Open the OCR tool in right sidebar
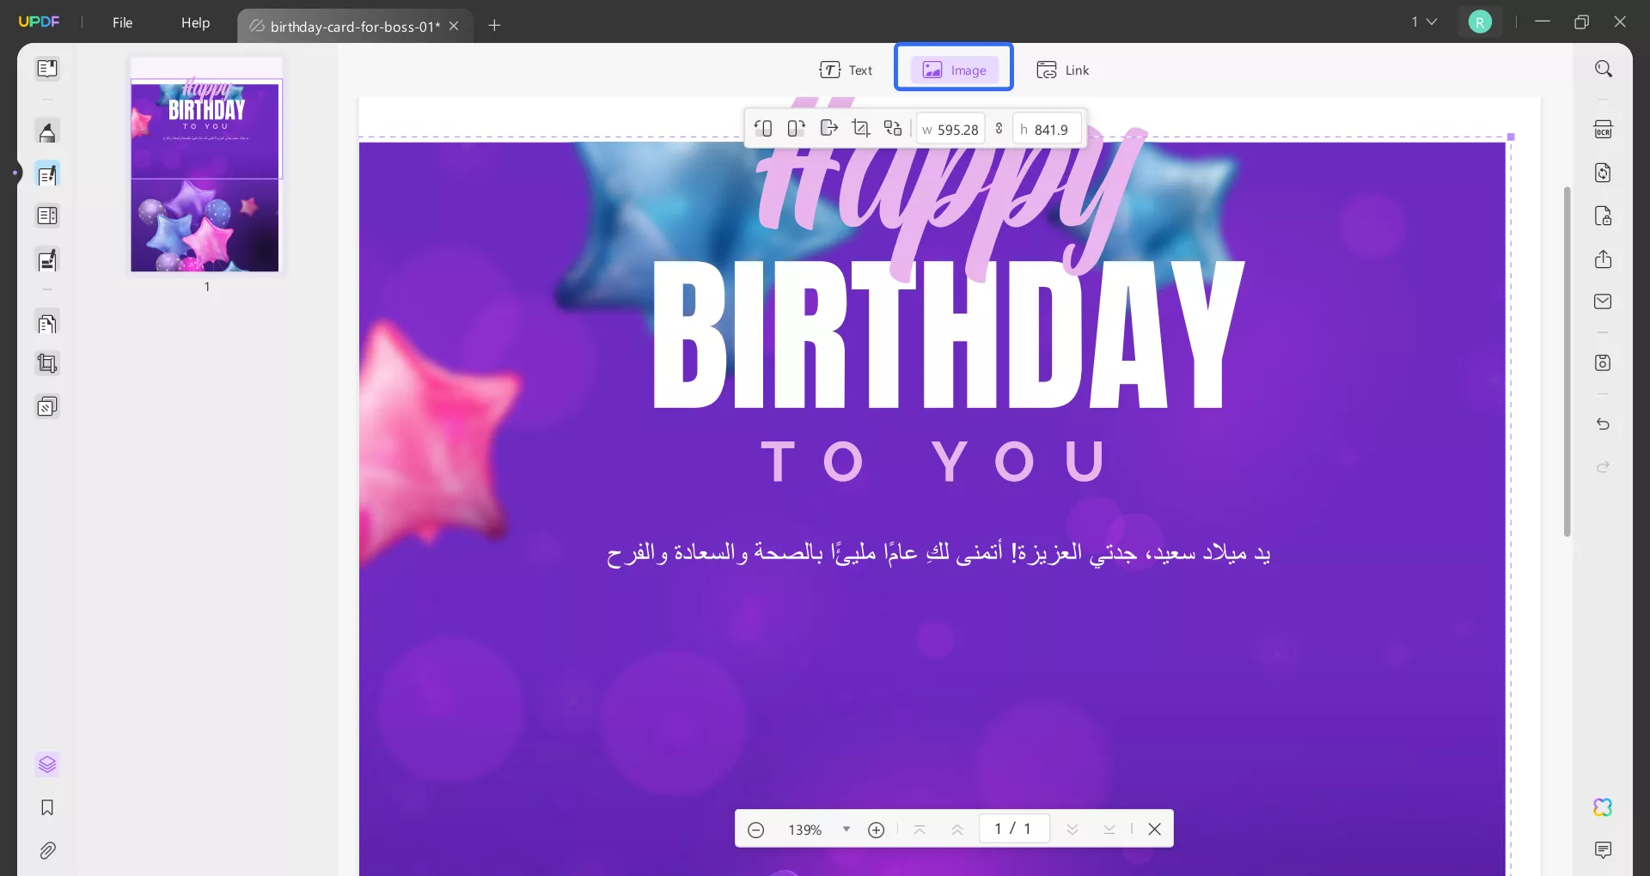This screenshot has height=876, width=1650. (1604, 129)
